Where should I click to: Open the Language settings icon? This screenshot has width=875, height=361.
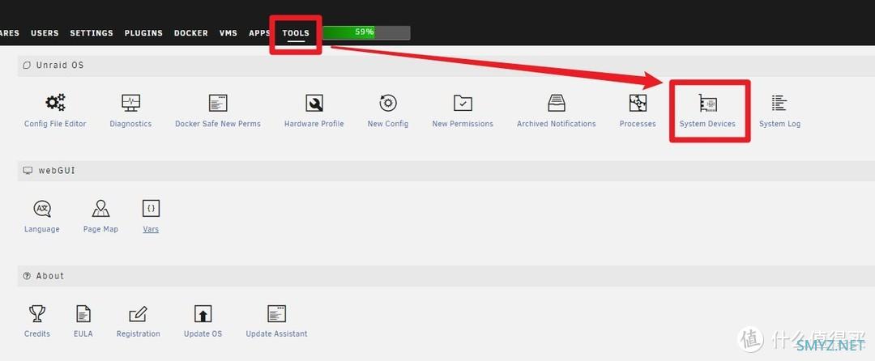[x=42, y=209]
